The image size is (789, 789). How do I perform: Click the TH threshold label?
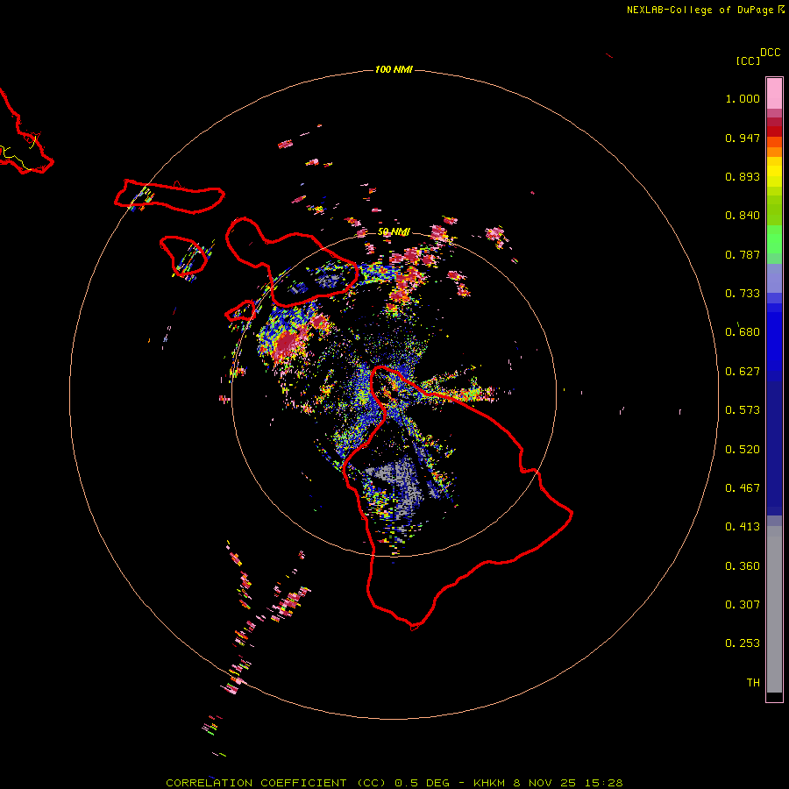[753, 683]
